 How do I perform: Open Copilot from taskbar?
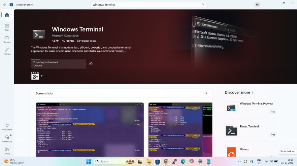point(191,161)
